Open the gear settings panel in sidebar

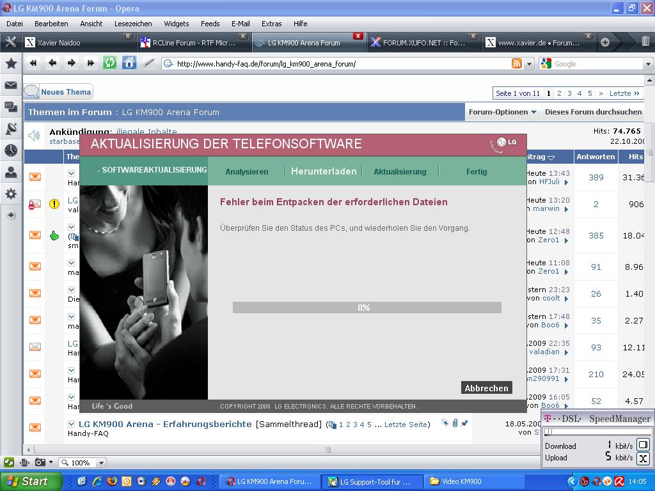click(11, 194)
